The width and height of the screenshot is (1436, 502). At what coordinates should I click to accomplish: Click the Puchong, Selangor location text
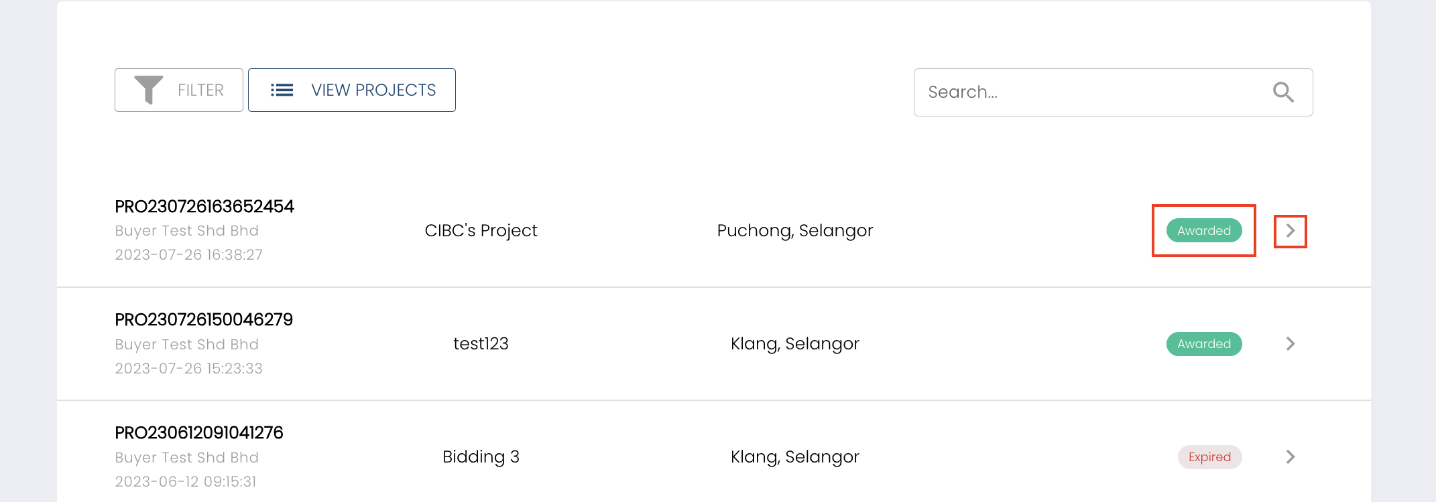(795, 231)
